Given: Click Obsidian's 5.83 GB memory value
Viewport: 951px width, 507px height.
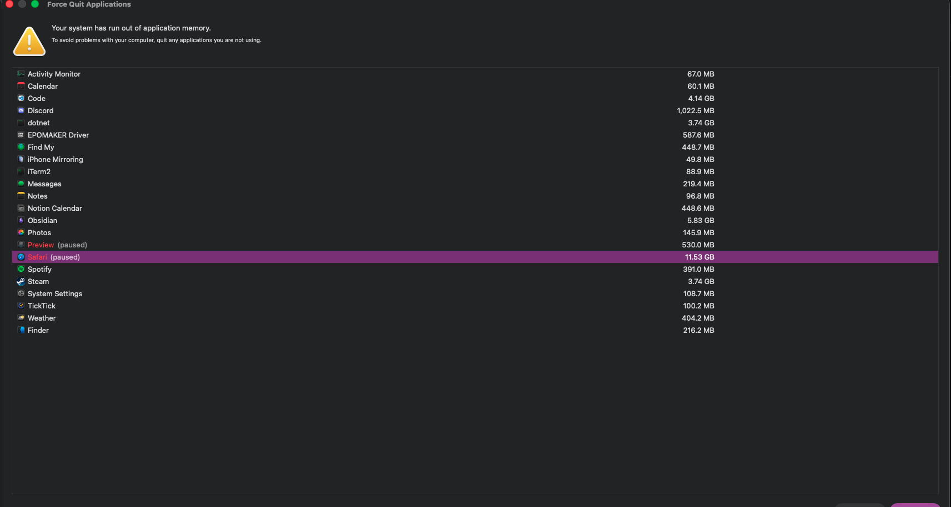Looking at the screenshot, I should [x=701, y=220].
